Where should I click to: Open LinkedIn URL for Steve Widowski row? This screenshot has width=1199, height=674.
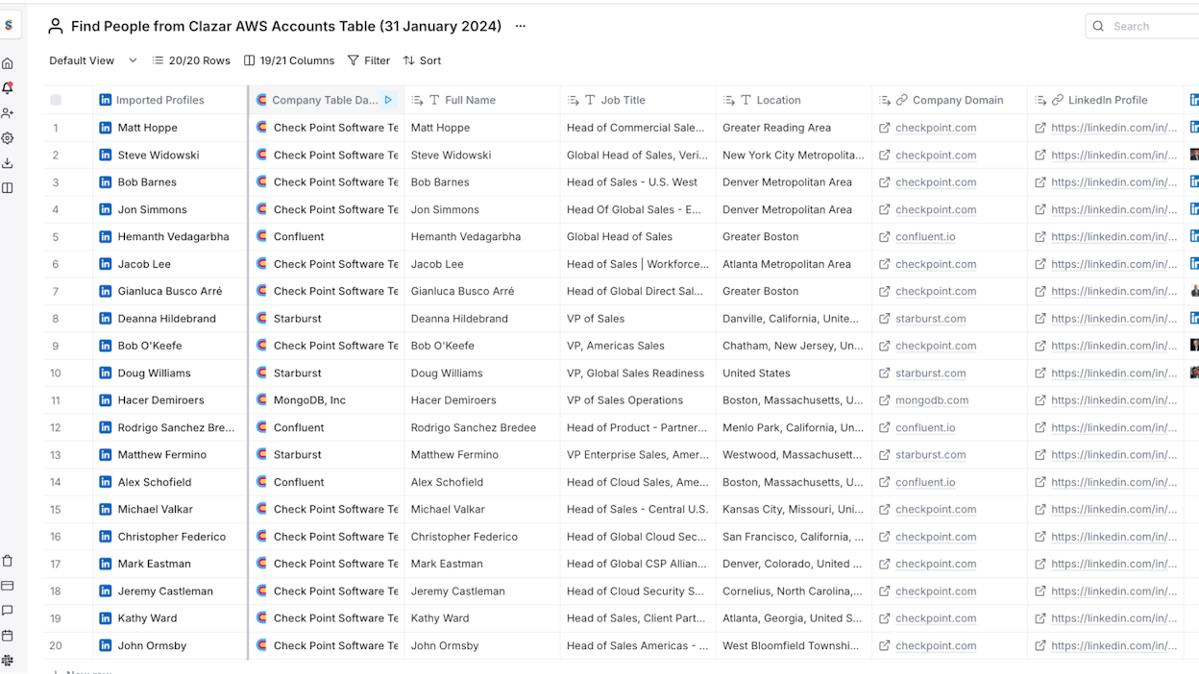pyautogui.click(x=1113, y=155)
